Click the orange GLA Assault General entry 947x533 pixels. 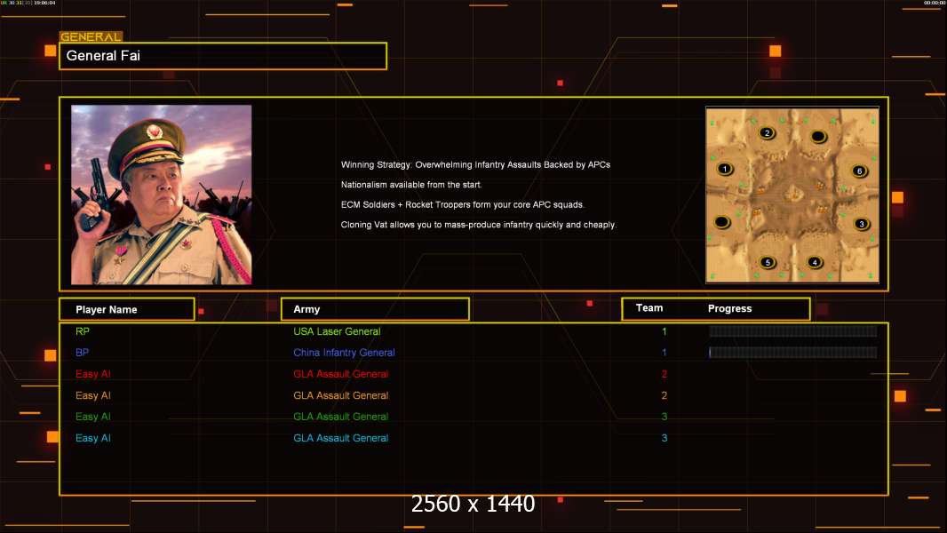coord(340,395)
